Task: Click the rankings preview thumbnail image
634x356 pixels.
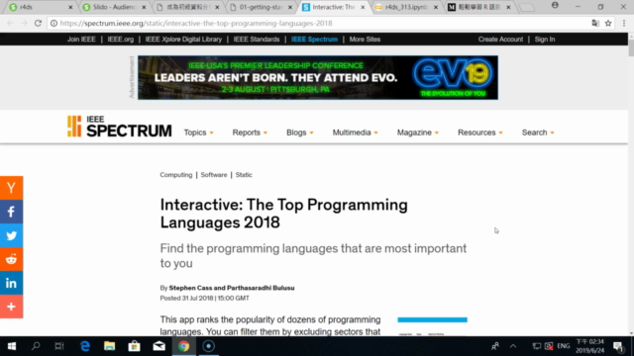Action: 432,326
